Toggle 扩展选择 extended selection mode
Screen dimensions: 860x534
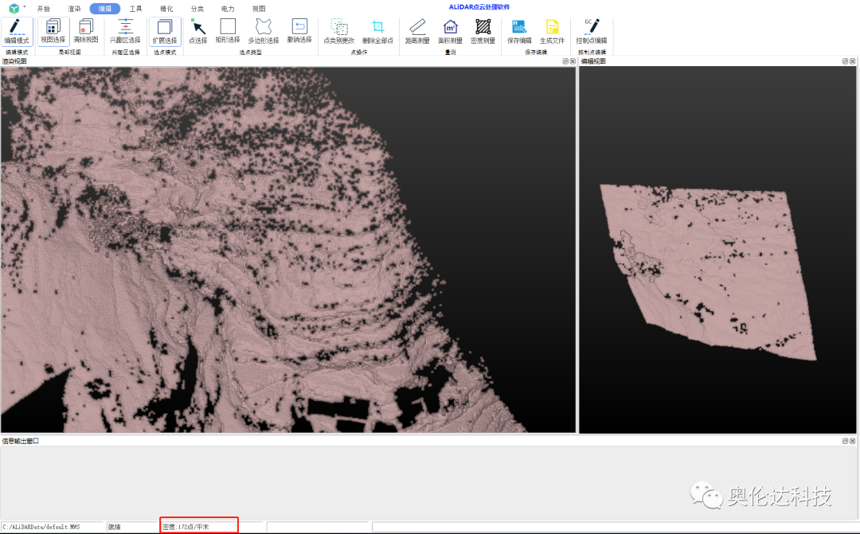point(165,30)
